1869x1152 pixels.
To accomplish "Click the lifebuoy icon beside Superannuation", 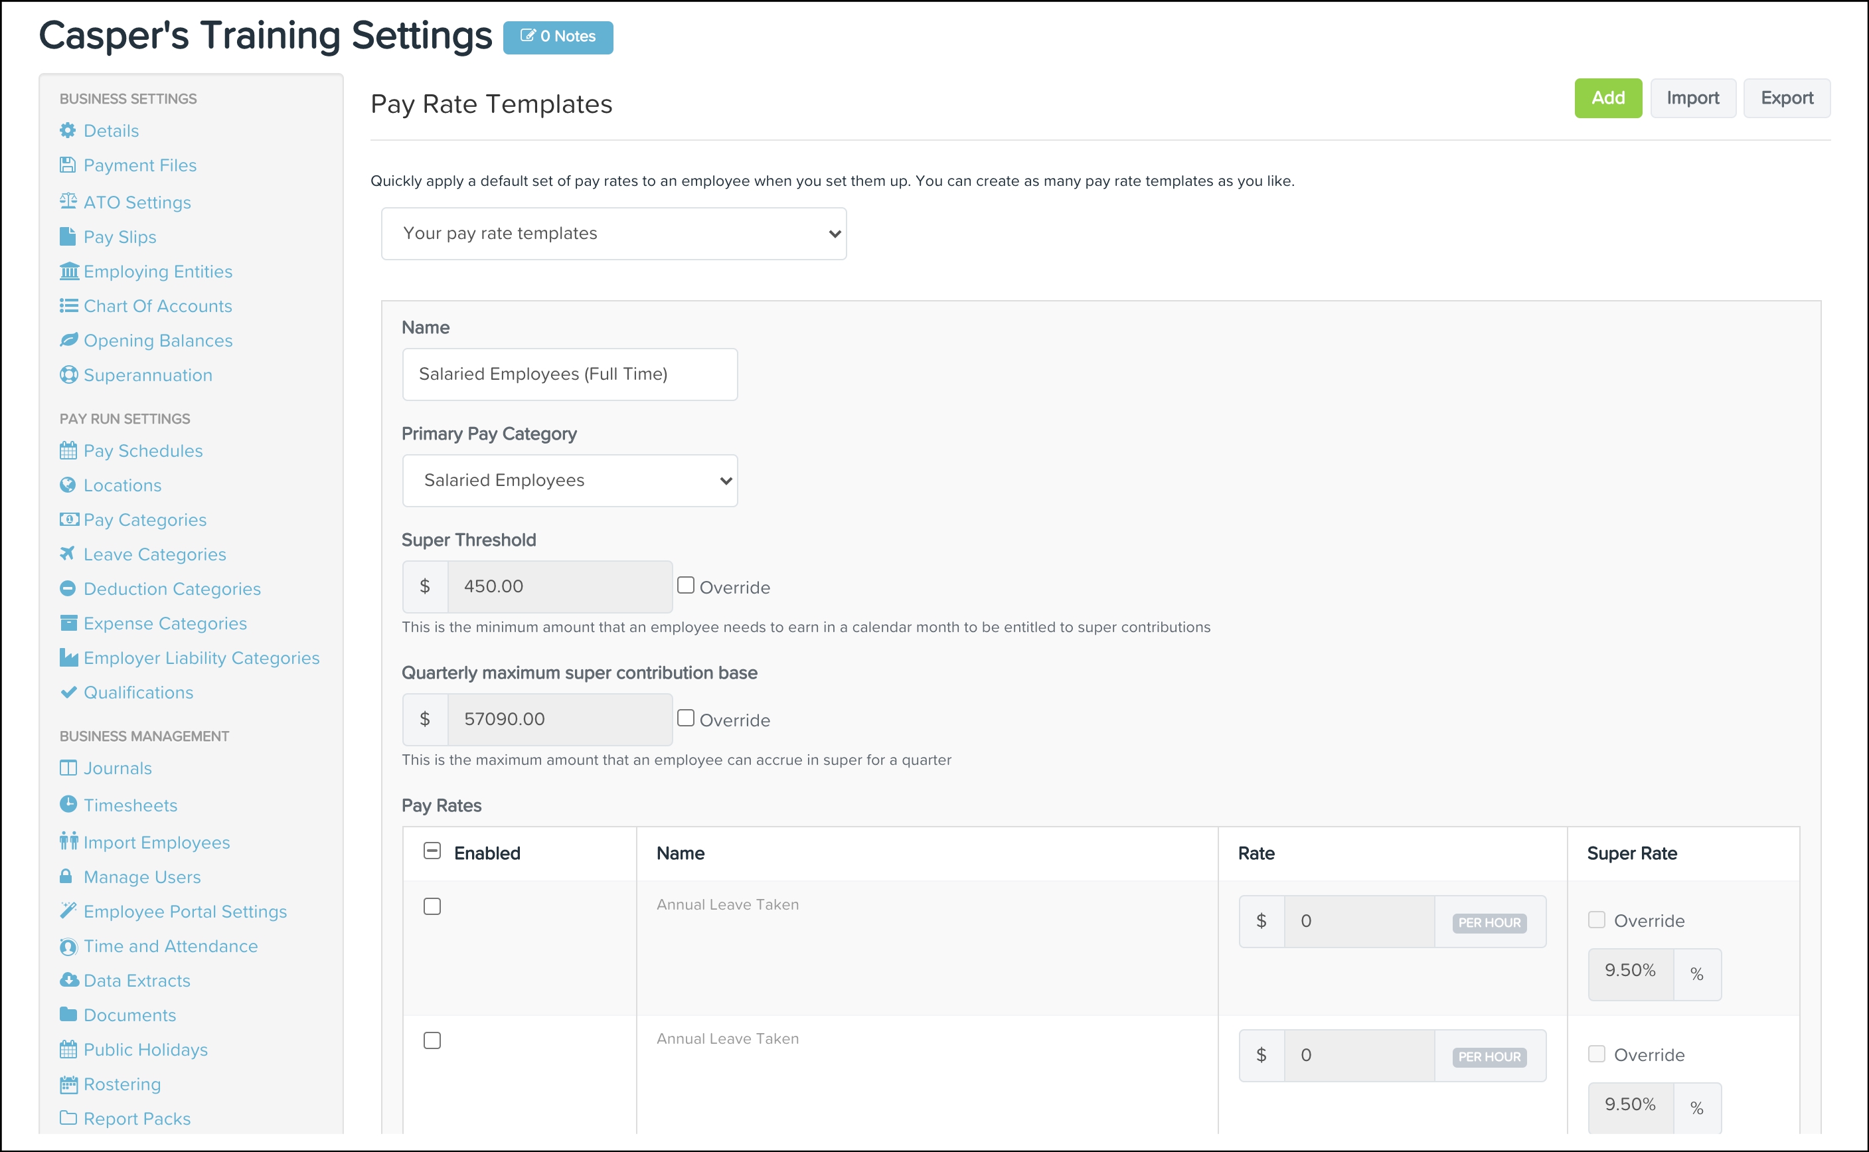I will tap(68, 375).
